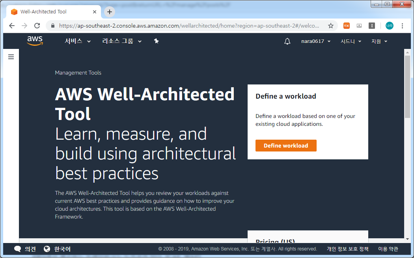Open the 개인 정보 보호 정책 link
Viewport: 414px width, 258px height.
[347, 249]
